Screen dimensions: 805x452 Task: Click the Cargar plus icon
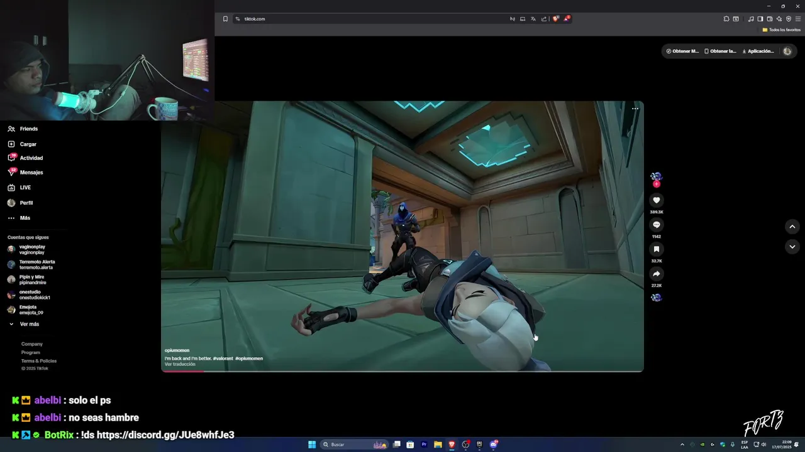(x=11, y=144)
